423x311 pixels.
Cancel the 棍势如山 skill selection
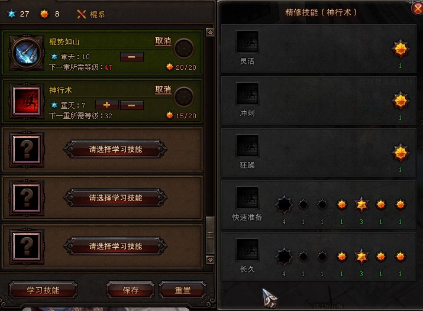(x=163, y=41)
